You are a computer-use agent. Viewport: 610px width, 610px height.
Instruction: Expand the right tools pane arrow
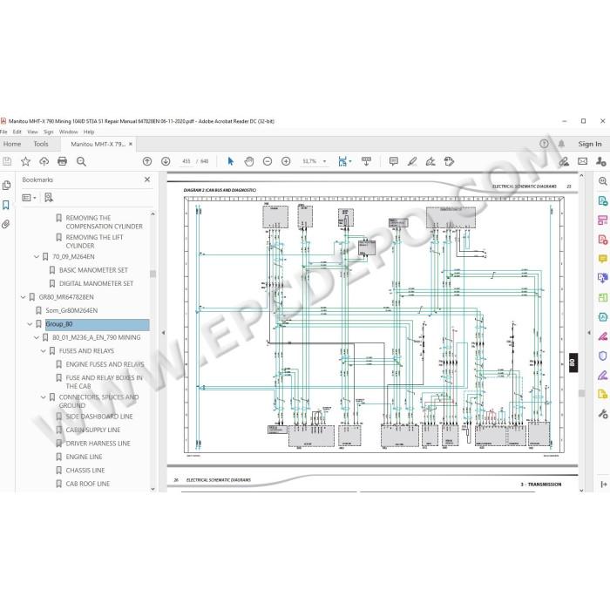coord(589,333)
